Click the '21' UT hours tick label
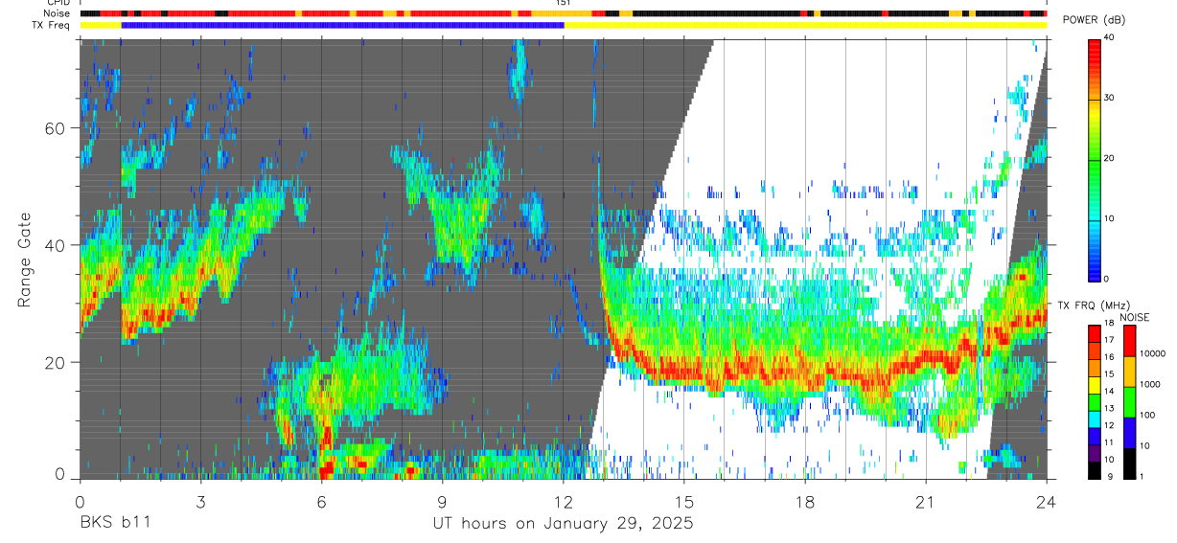The width and height of the screenshot is (1177, 543). click(926, 502)
